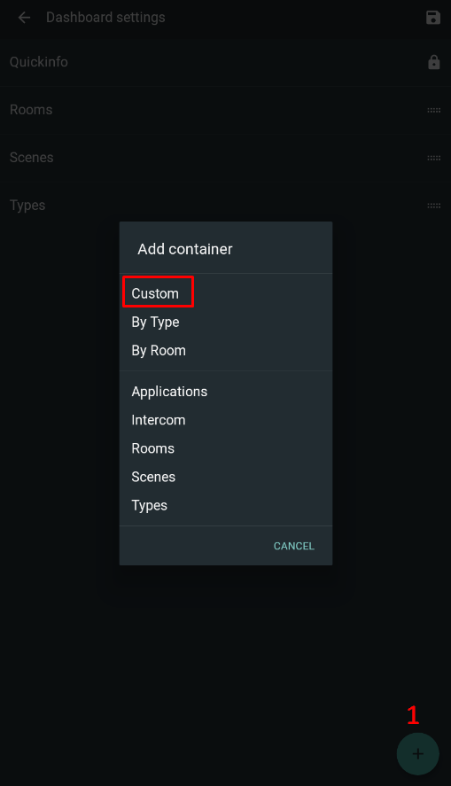This screenshot has width=451, height=786.
Task: Pick Types in Add container dialog
Action: tap(150, 506)
